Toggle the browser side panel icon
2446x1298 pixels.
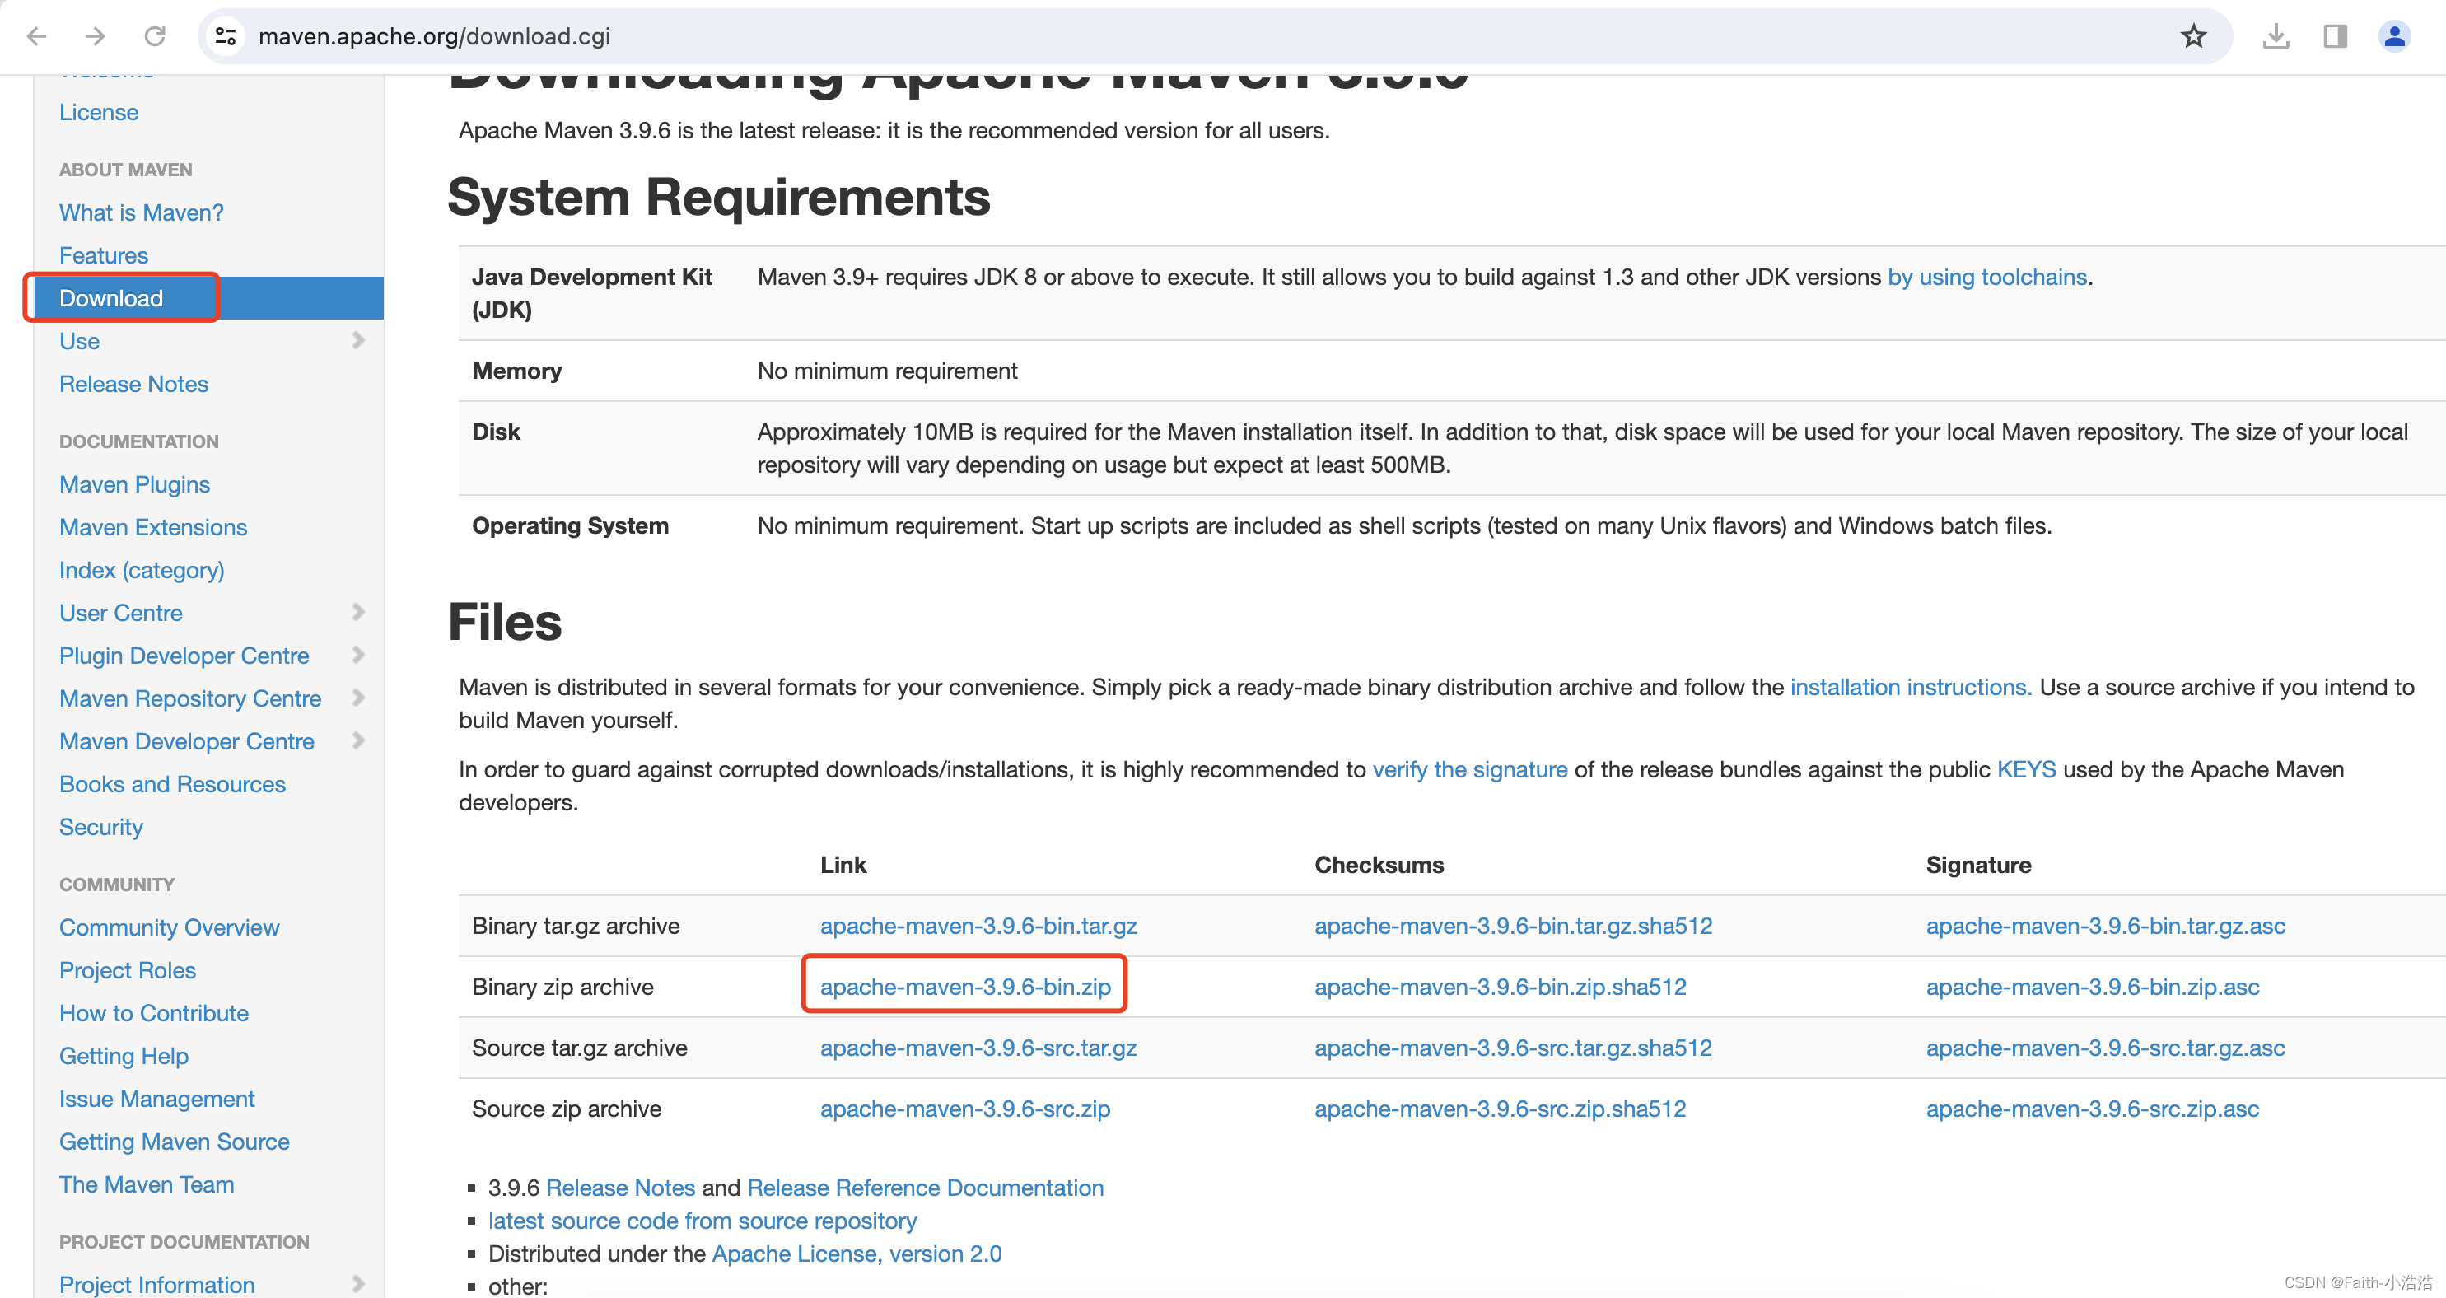point(2336,36)
